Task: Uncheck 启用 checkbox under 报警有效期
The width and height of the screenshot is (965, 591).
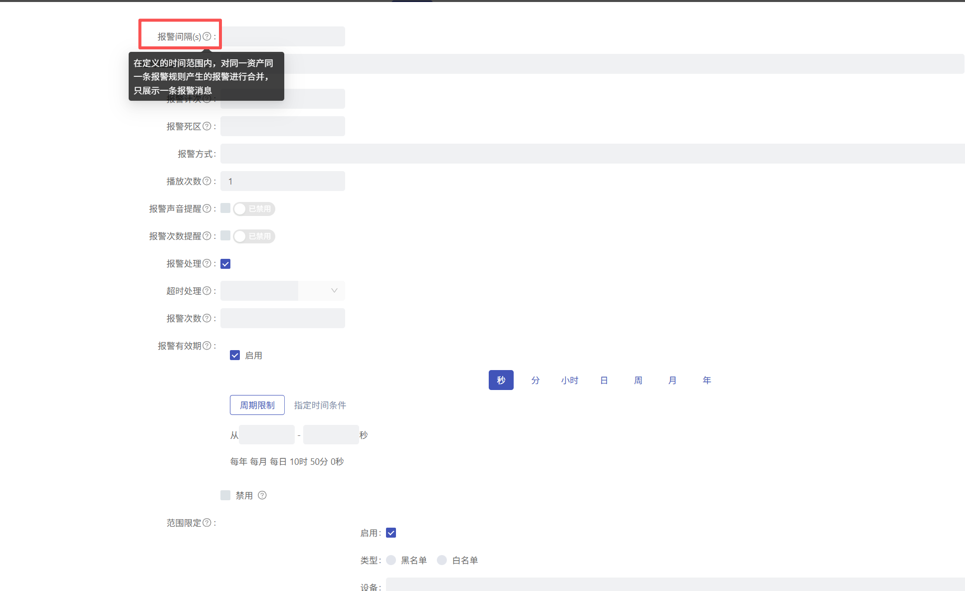Action: pyautogui.click(x=235, y=355)
